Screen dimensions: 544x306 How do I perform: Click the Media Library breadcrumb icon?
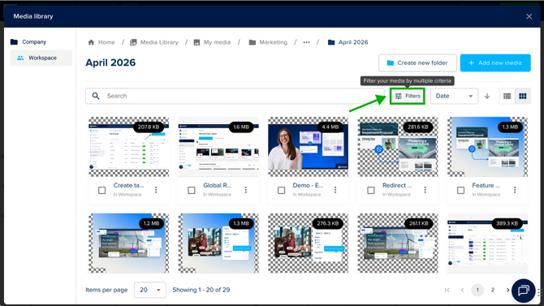(x=133, y=42)
